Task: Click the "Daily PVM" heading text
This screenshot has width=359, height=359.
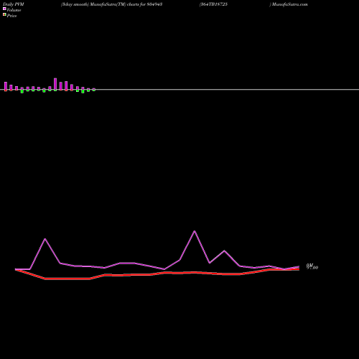Action: pos(14,4)
